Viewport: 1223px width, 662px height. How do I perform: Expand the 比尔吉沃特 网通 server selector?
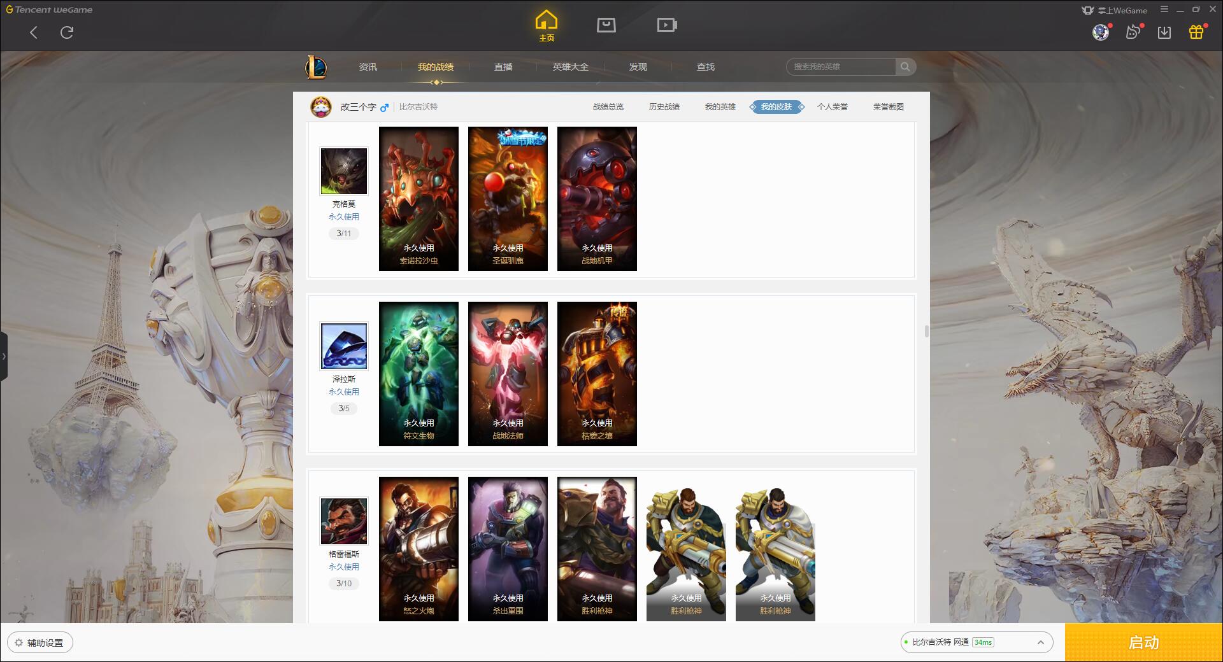point(976,642)
